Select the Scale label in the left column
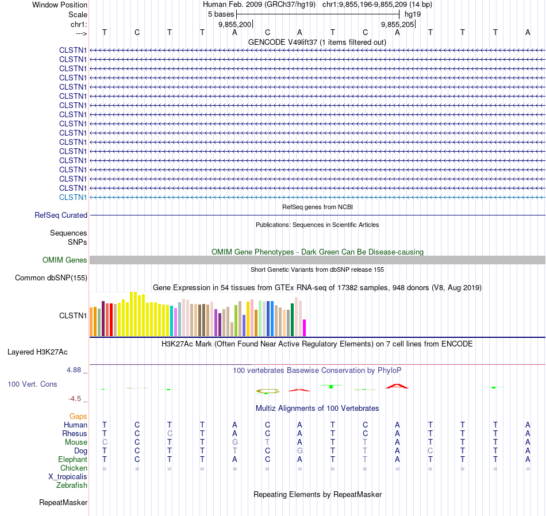546x516 pixels. click(x=78, y=14)
